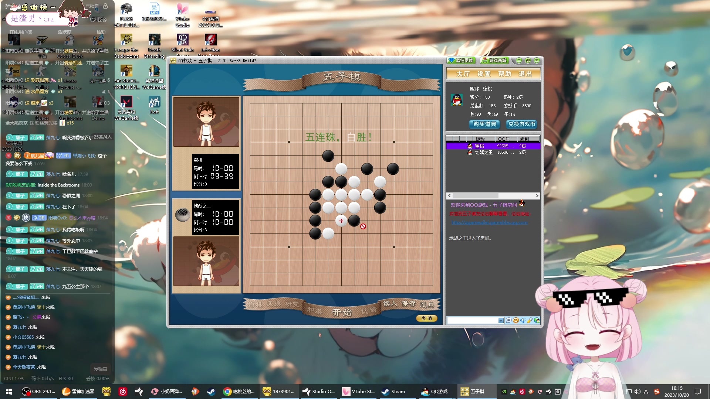Image resolution: width=710 pixels, height=399 pixels.
Task: Click the 蓝钻贵族 diamond button
Action: pyautogui.click(x=461, y=61)
